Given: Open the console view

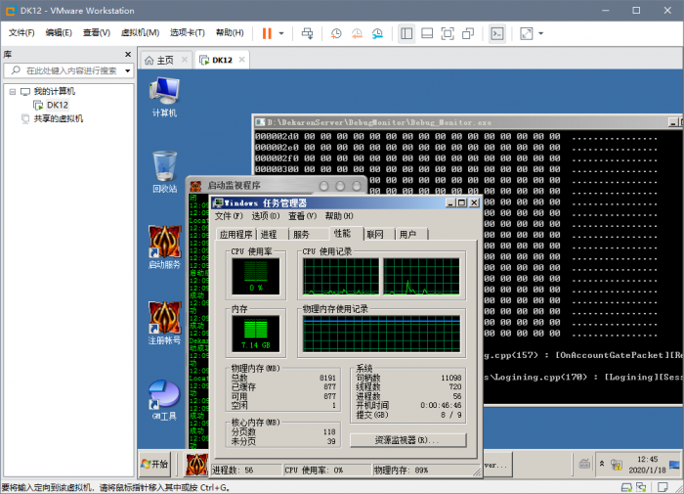Looking at the screenshot, I should tap(497, 33).
